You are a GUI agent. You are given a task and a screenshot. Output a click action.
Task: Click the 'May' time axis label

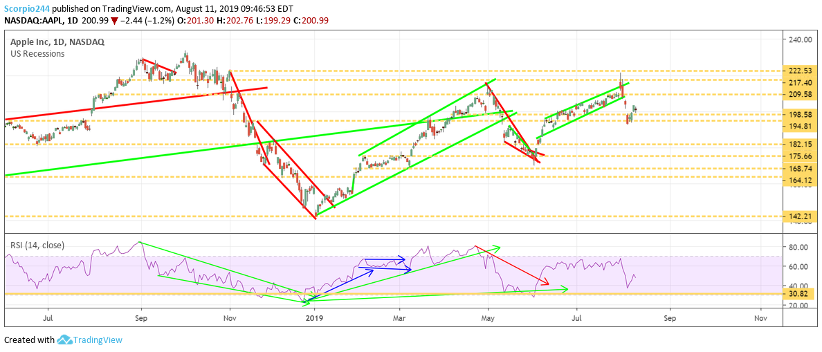coord(488,317)
